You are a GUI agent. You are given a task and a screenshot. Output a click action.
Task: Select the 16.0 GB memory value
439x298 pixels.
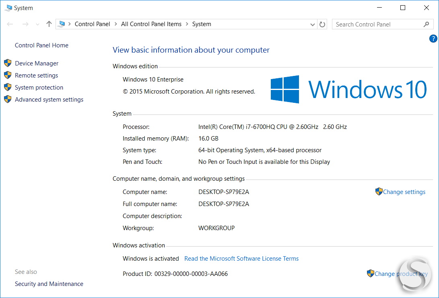point(208,139)
